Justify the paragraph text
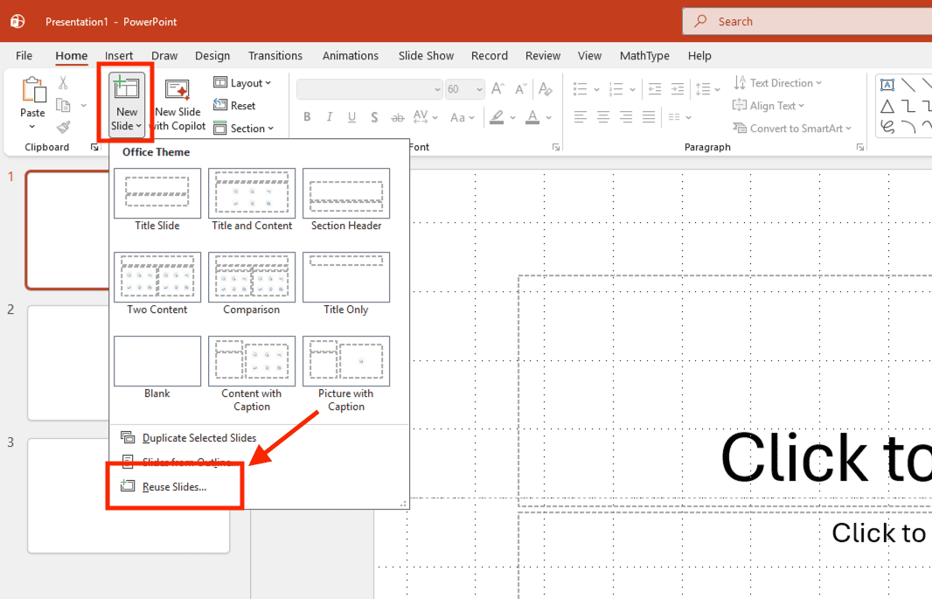932x599 pixels. [x=649, y=117]
